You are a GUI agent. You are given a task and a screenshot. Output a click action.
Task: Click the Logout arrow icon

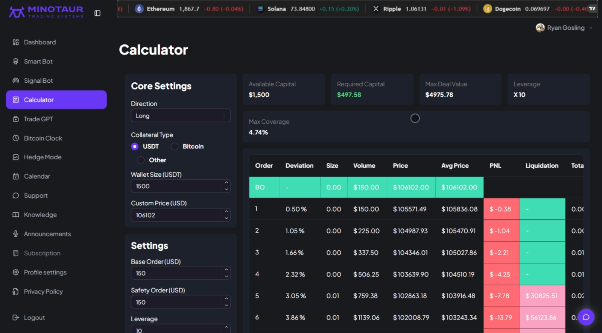tap(15, 318)
